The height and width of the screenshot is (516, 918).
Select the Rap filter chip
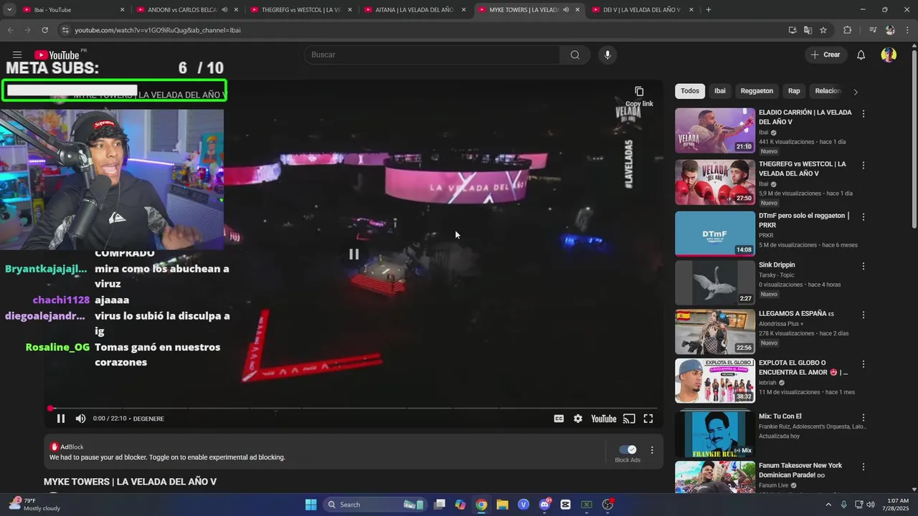(x=794, y=91)
